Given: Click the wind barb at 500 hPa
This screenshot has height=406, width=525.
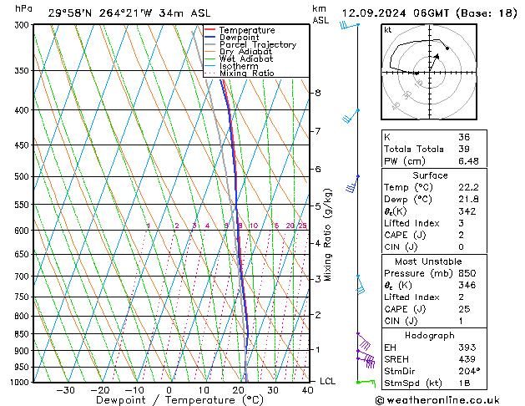Looking at the screenshot, I should pyautogui.click(x=352, y=184).
